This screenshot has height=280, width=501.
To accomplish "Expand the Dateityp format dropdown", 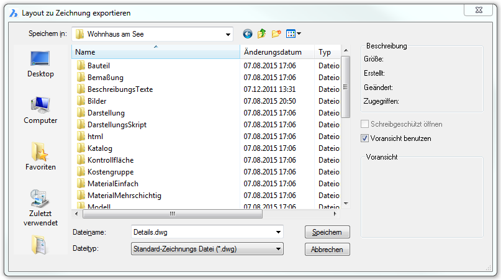I will (x=278, y=250).
